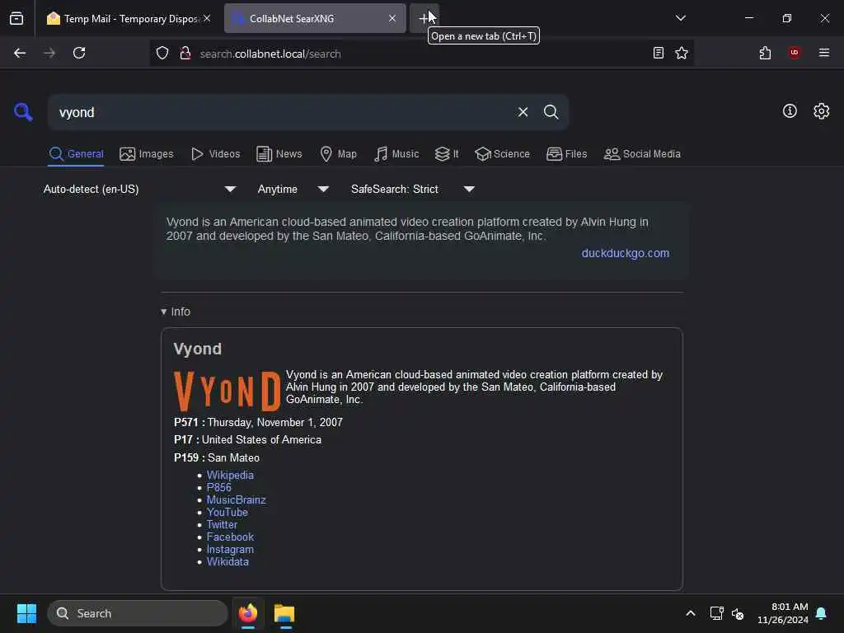Toggle reader view icon

point(658,53)
